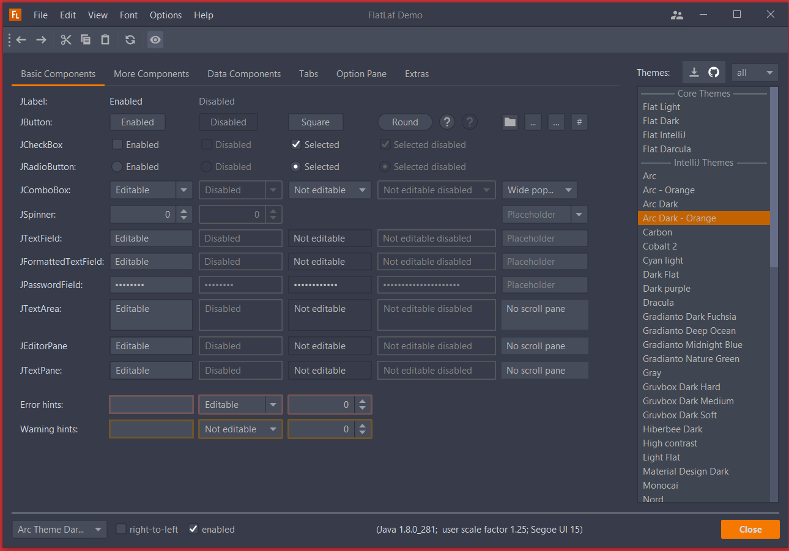The width and height of the screenshot is (789, 551).
Task: Click the back arrow in the toolbar
Action: (x=21, y=40)
